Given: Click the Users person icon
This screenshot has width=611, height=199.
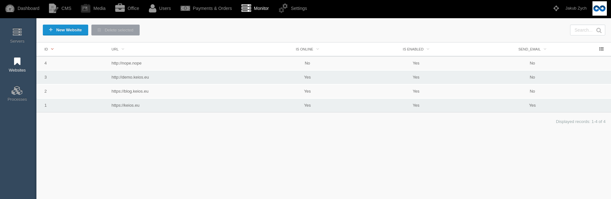Looking at the screenshot, I should tap(152, 8).
